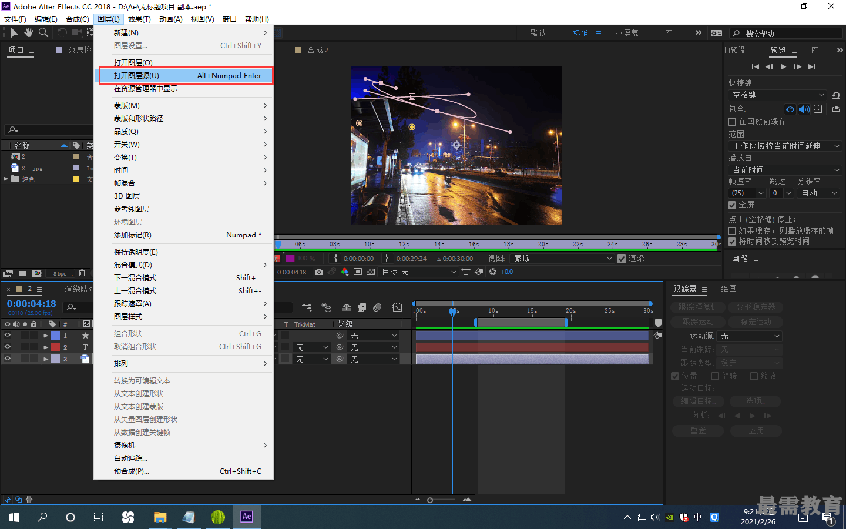846x529 pixels.
Task: Go to last frame in Preview panel
Action: point(812,67)
